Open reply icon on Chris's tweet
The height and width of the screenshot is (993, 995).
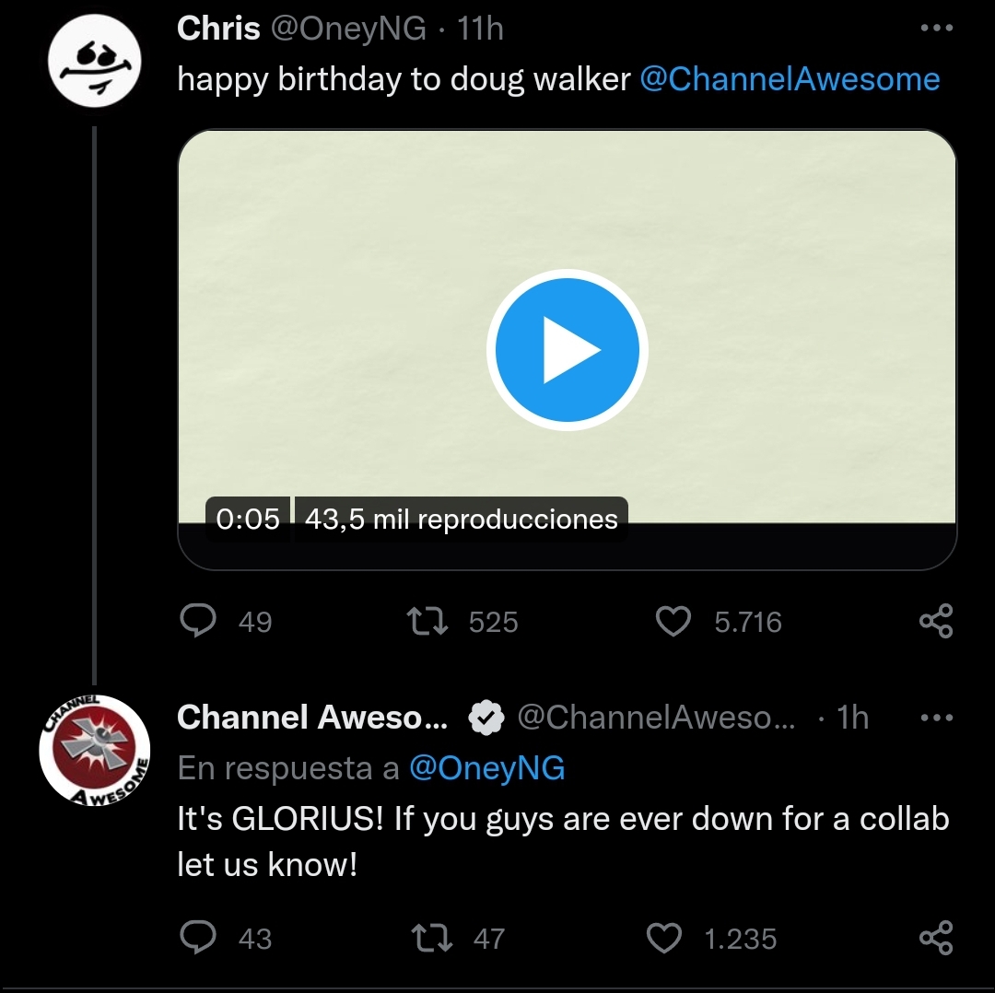point(198,621)
